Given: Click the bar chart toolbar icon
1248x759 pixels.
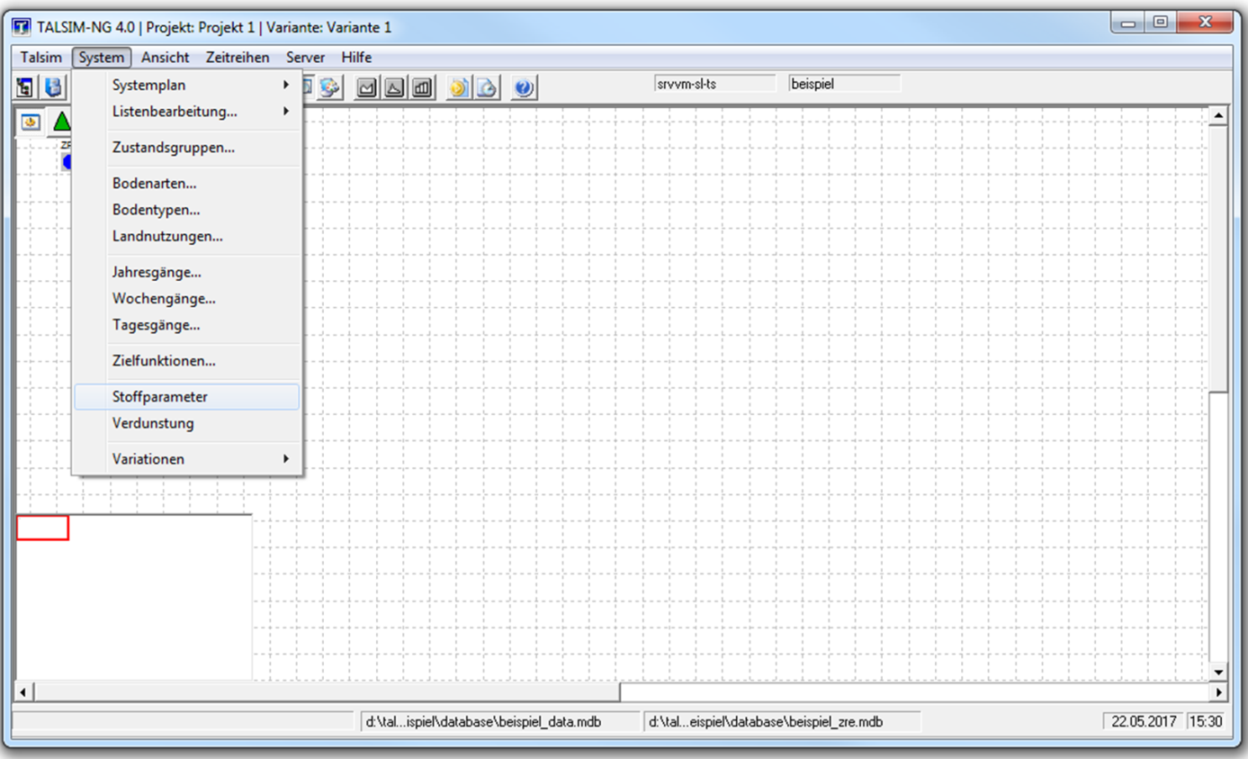Looking at the screenshot, I should pos(422,87).
